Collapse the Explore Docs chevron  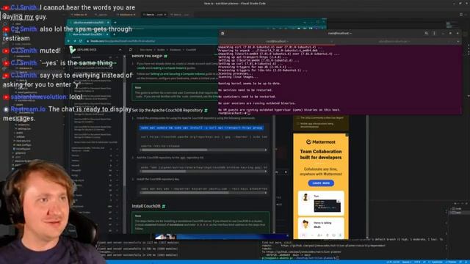point(120,50)
